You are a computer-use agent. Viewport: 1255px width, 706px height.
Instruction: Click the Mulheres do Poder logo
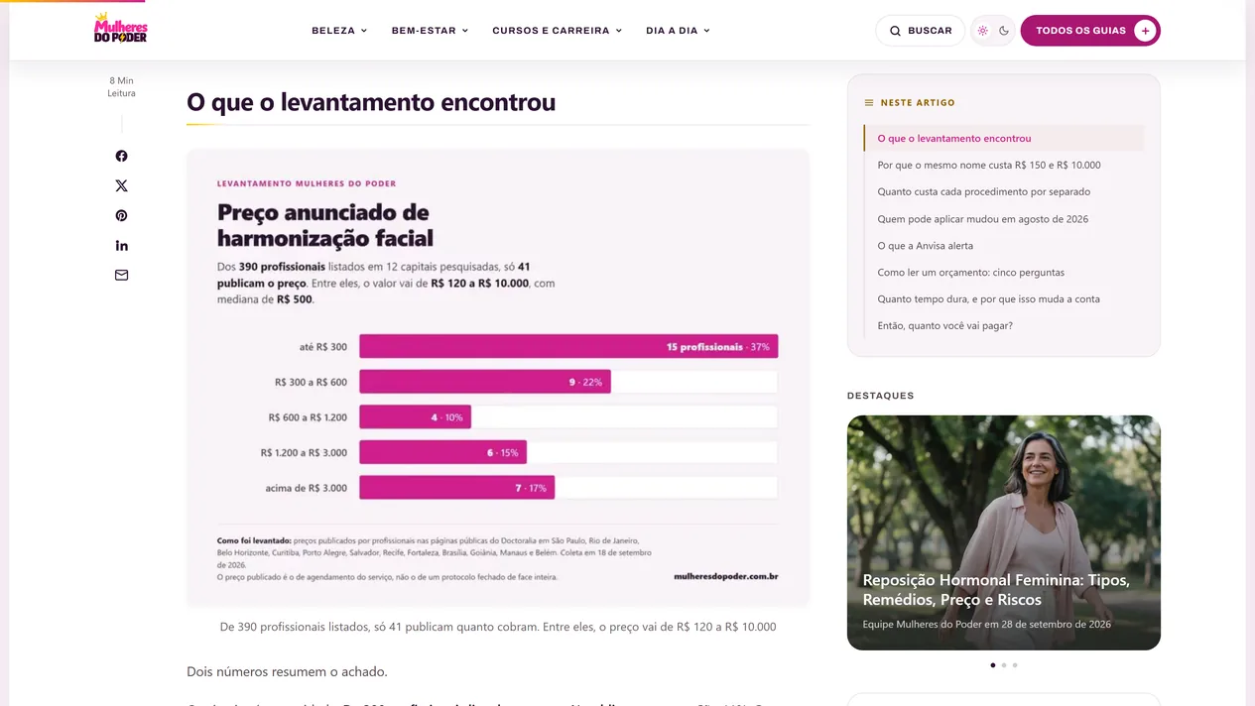(120, 28)
